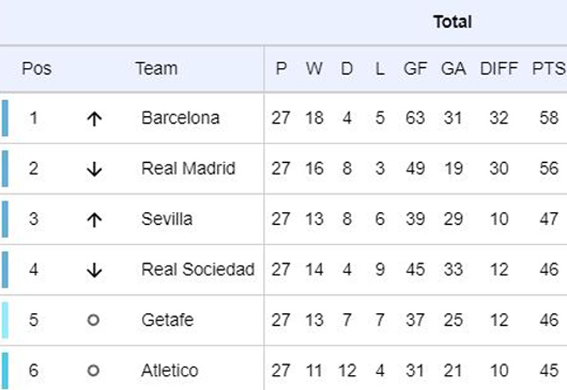Click the down arrow beside Real Madrid
The height and width of the screenshot is (390, 567).
94,169
